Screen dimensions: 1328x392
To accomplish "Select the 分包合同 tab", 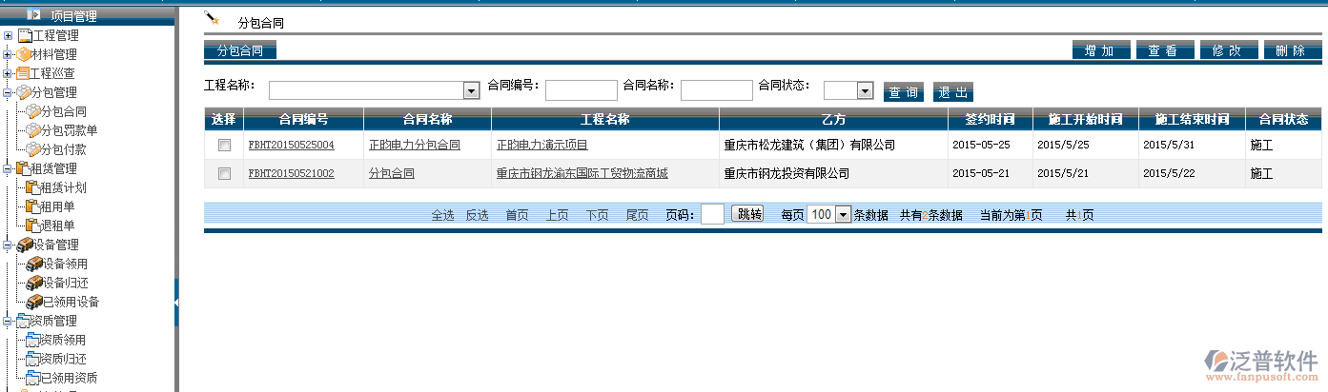I will click(240, 50).
